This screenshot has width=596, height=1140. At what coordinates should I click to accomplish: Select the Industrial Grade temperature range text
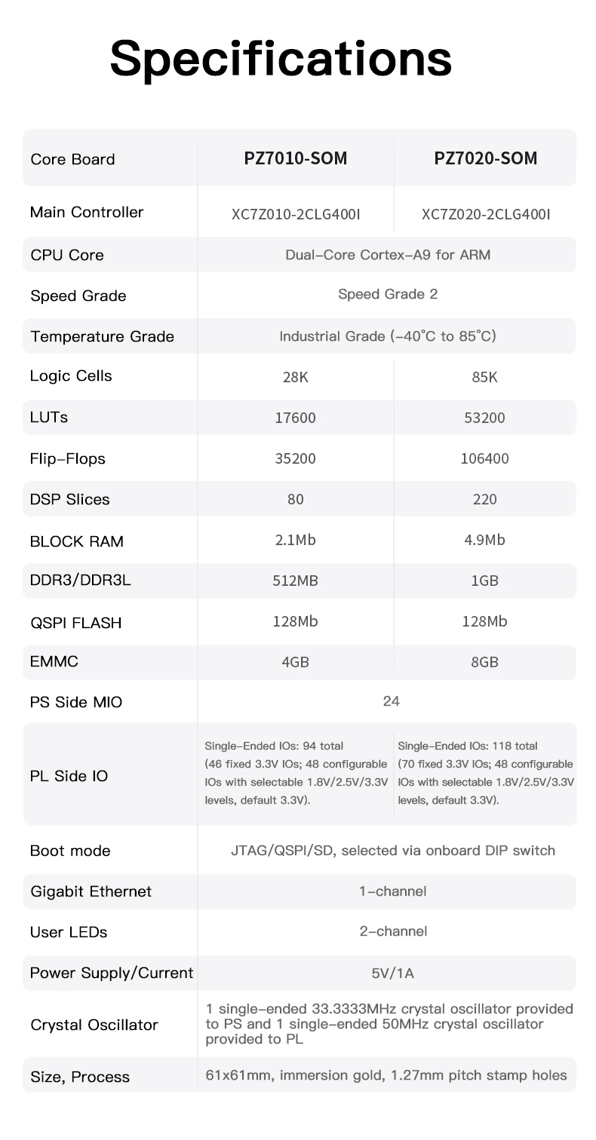(x=388, y=336)
